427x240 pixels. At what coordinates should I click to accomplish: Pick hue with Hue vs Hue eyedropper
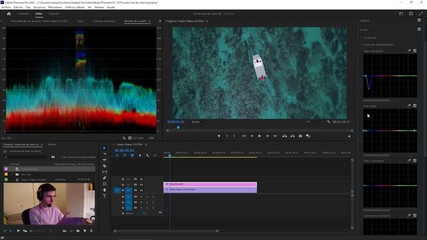[x=409, y=105]
